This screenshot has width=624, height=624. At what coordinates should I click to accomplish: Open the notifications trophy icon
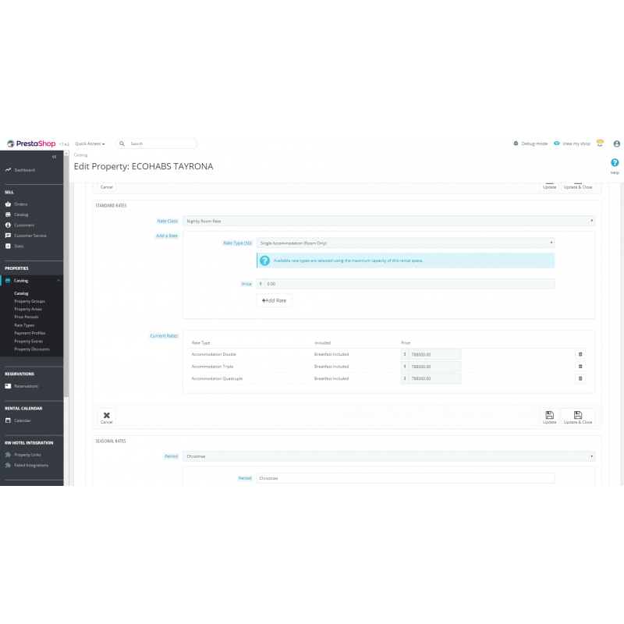(x=600, y=144)
